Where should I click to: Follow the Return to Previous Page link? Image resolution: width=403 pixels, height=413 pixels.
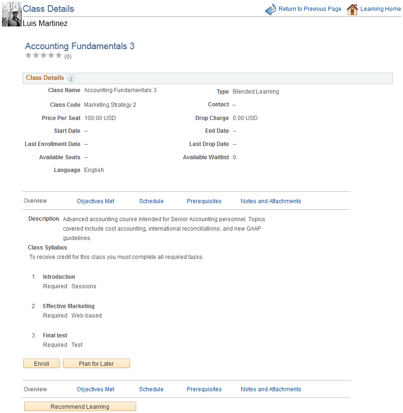310,9
